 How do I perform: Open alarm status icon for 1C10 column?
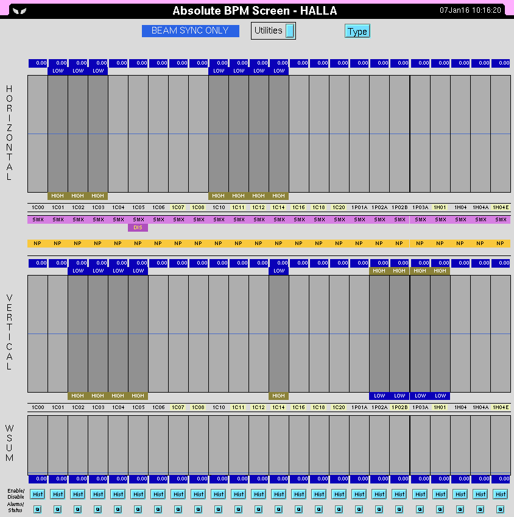(218, 510)
